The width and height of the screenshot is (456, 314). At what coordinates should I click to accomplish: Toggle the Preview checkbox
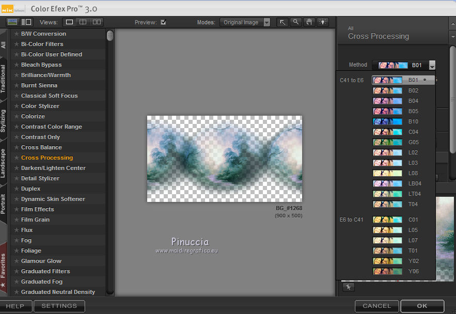pyautogui.click(x=163, y=22)
